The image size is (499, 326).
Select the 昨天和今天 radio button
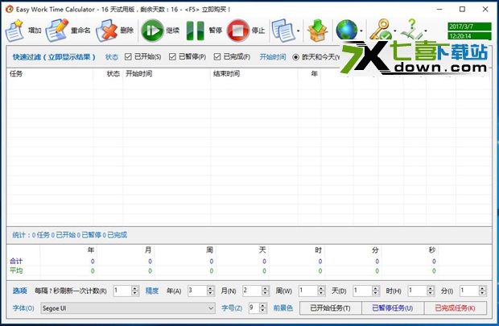[295, 57]
